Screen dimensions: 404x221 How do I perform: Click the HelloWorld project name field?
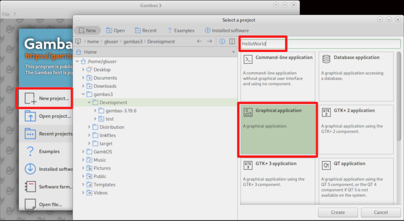tap(320, 44)
